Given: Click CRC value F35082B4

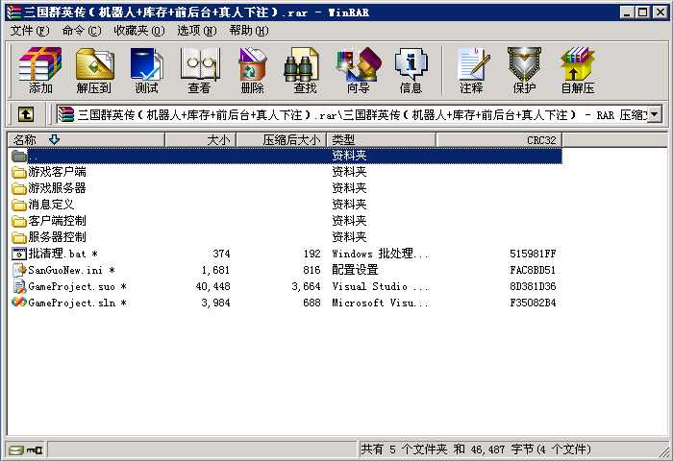Looking at the screenshot, I should pos(533,303).
